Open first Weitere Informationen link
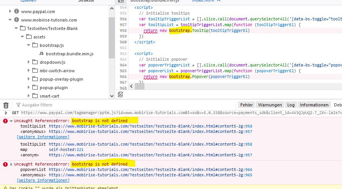The image size is (342, 189). coord(43,137)
